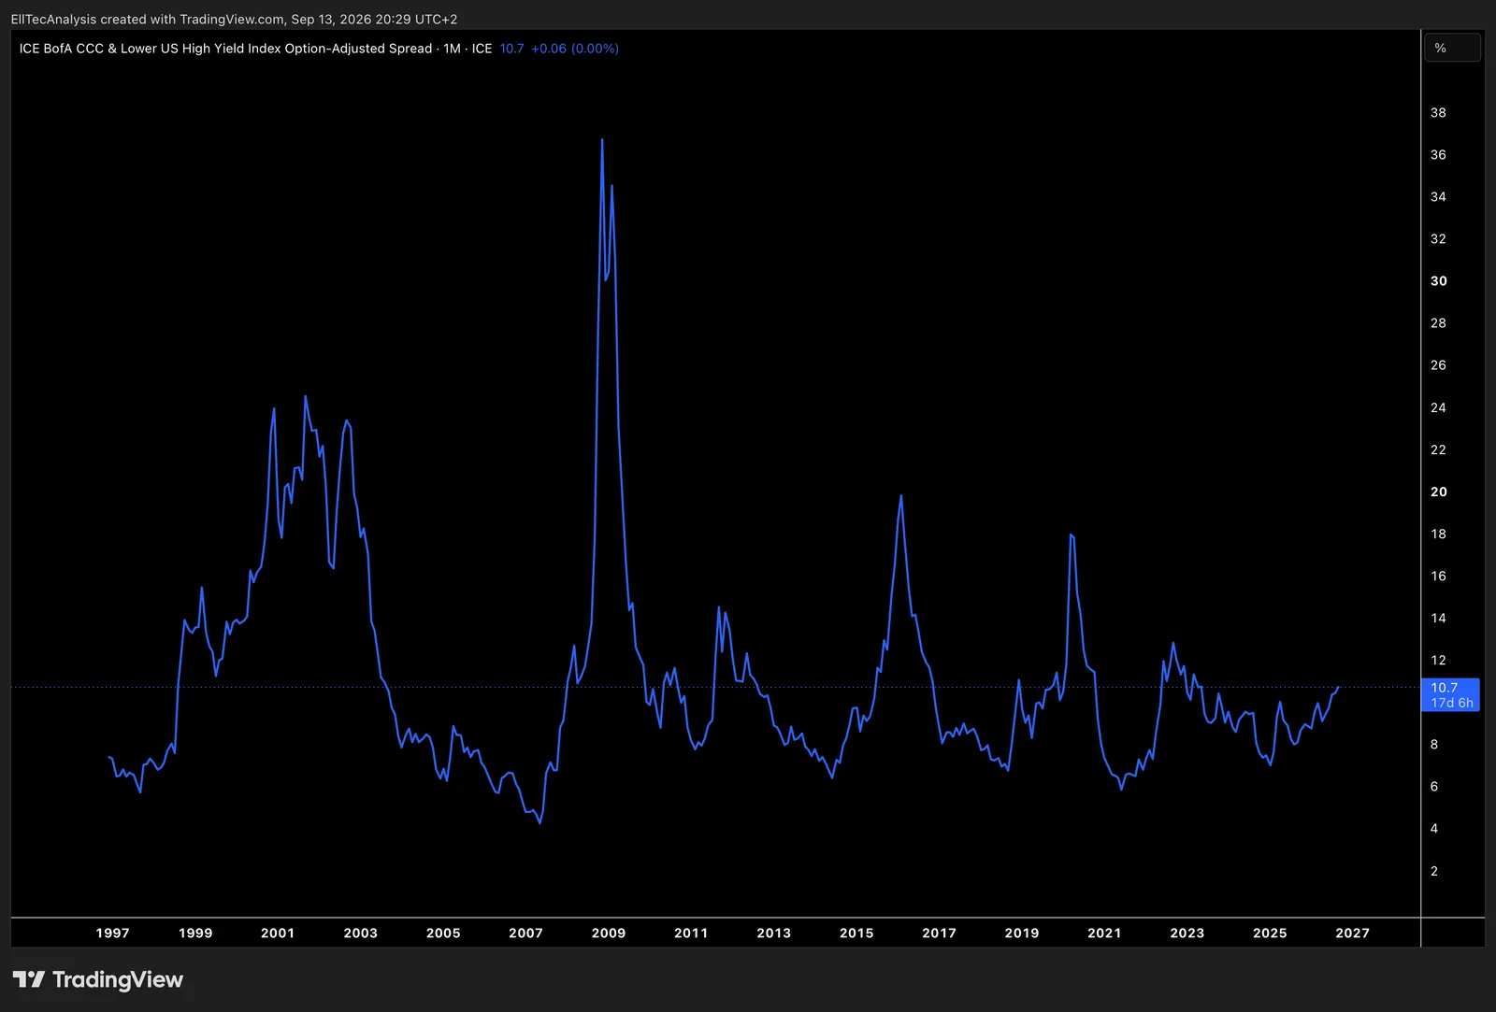Click the 2007 year label on time axis
The image size is (1496, 1012).
525,933
